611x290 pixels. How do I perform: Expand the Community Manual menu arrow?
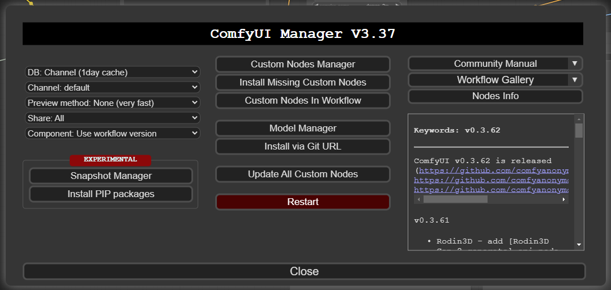(x=574, y=64)
